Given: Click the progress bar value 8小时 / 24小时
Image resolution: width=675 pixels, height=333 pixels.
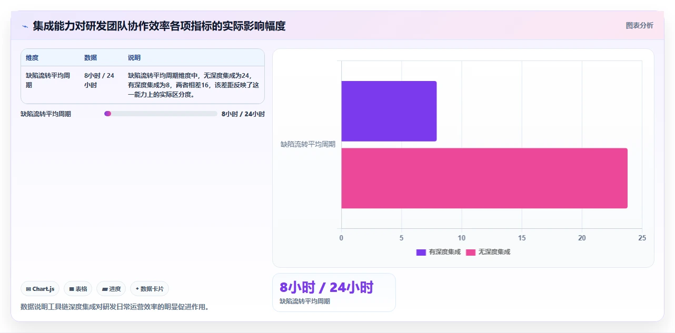Looking at the screenshot, I should point(243,114).
